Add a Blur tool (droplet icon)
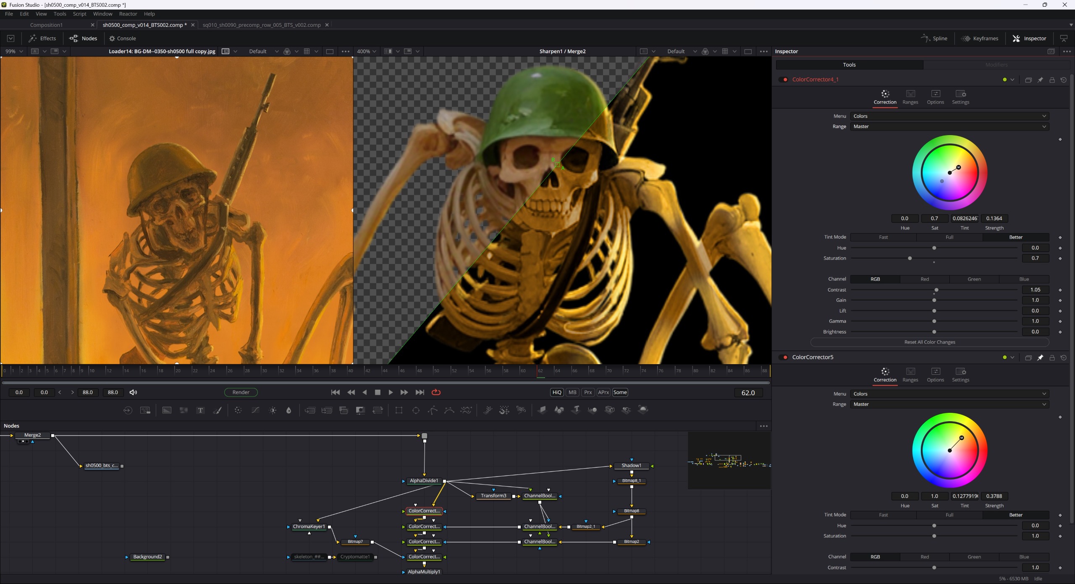Image resolution: width=1075 pixels, height=584 pixels. 289,410
